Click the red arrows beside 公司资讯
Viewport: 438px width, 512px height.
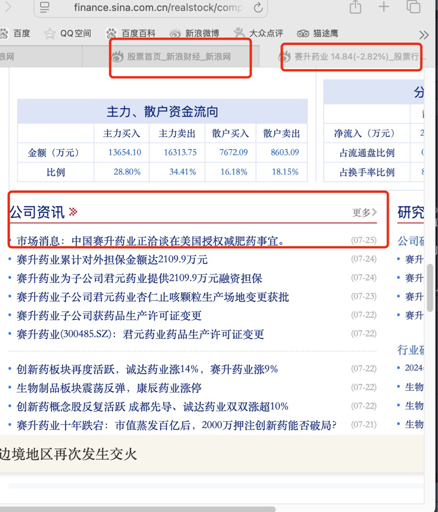[73, 212]
